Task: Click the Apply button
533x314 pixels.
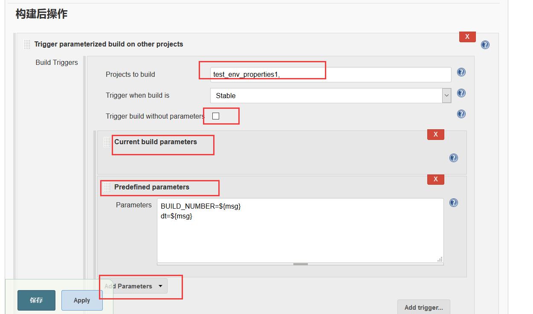Action: 82,300
